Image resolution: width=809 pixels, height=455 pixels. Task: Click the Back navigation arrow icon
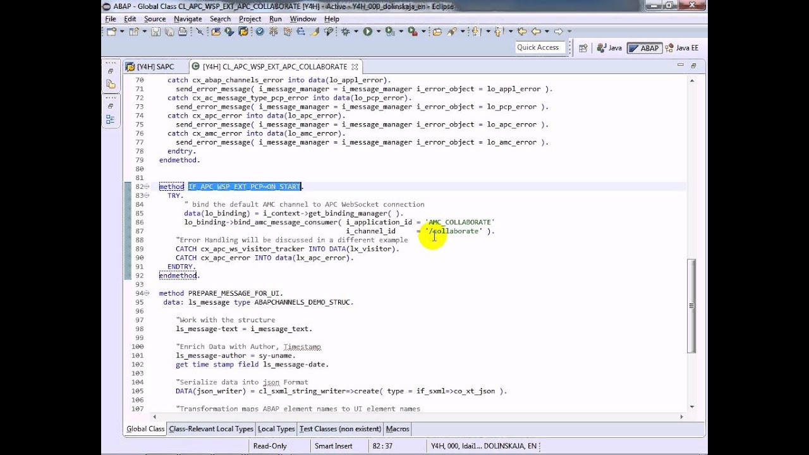[536, 32]
